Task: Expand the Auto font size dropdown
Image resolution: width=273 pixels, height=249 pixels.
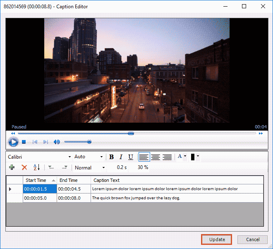Action: 101,157
